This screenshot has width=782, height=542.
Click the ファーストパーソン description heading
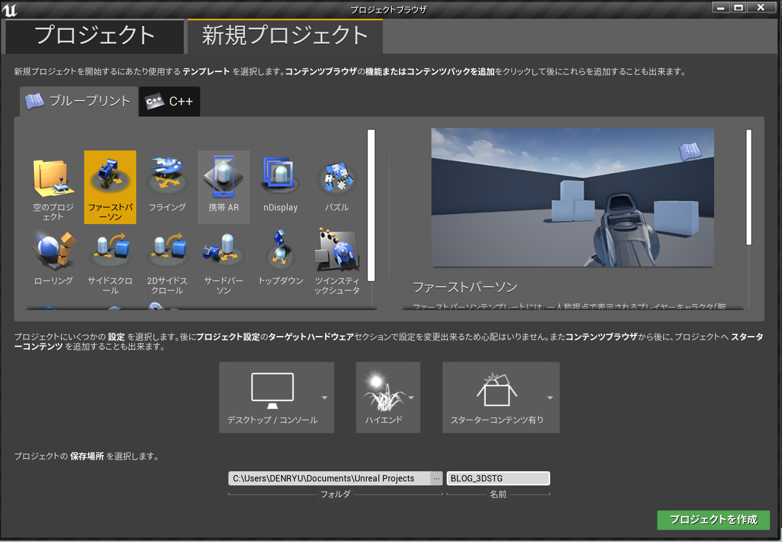click(x=465, y=287)
